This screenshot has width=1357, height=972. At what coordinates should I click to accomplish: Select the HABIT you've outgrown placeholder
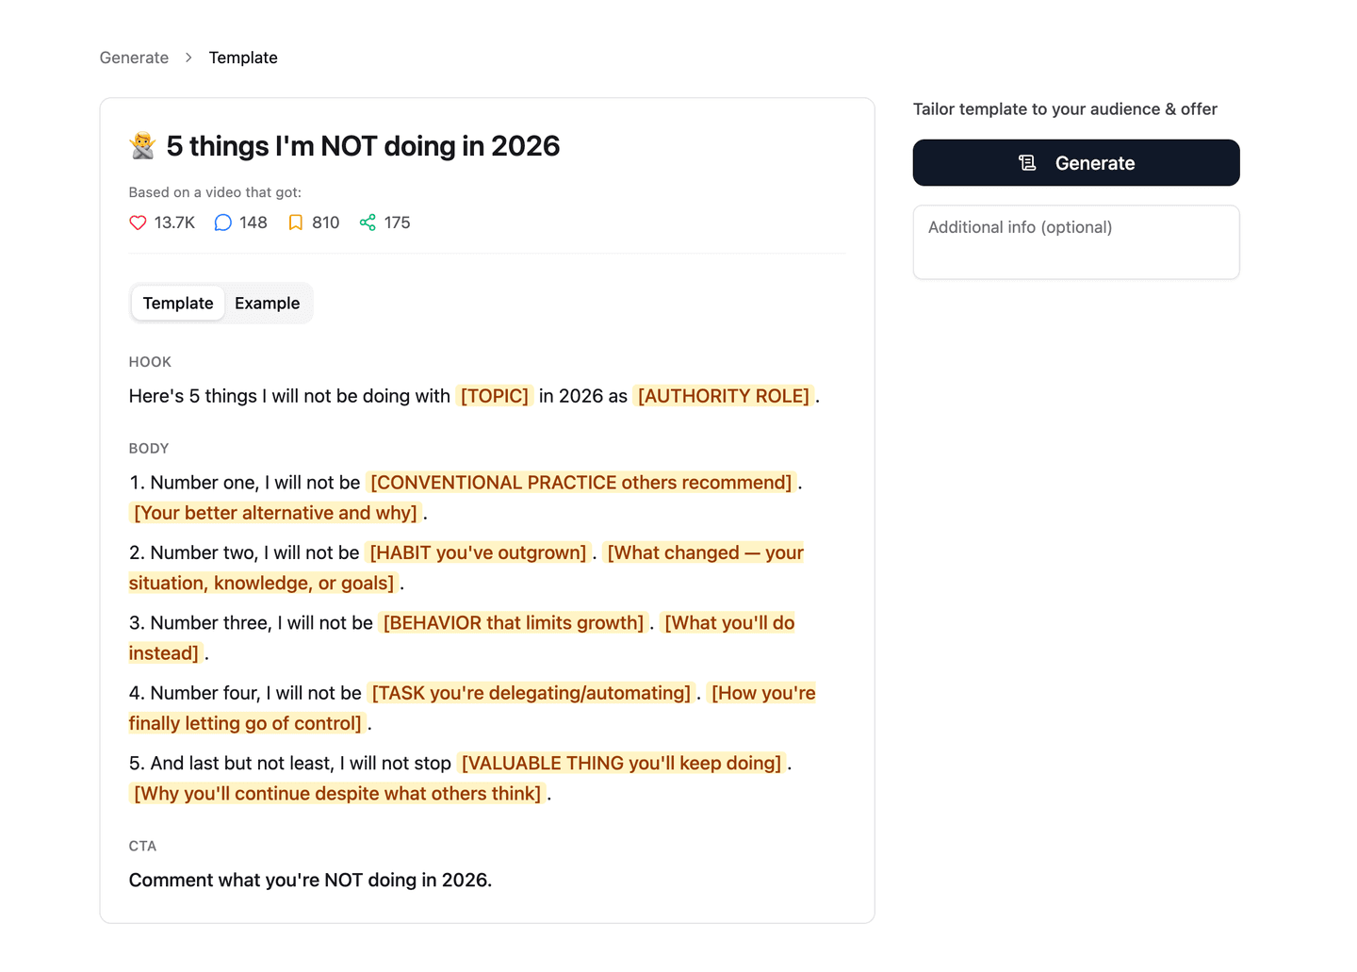point(477,552)
